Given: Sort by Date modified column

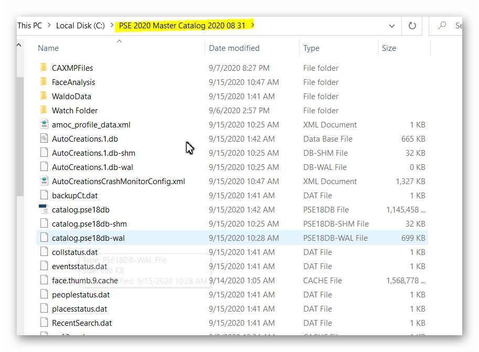Looking at the screenshot, I should (234, 48).
